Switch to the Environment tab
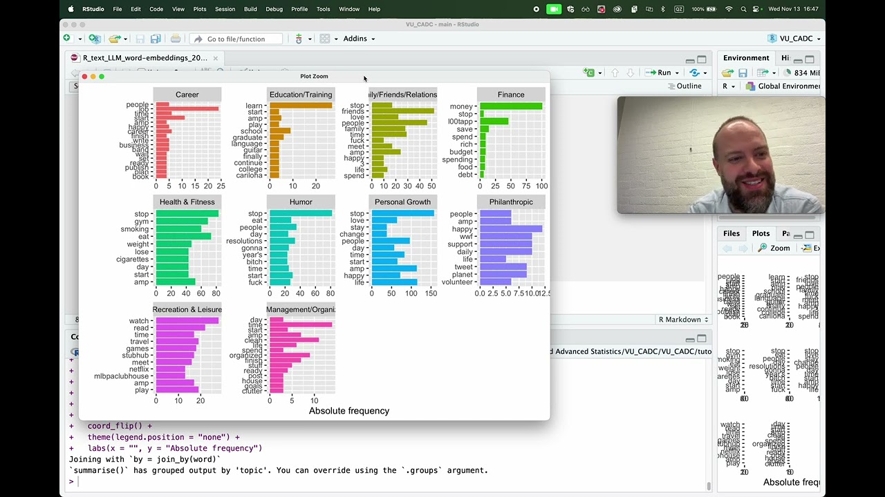The image size is (885, 497). tap(746, 58)
